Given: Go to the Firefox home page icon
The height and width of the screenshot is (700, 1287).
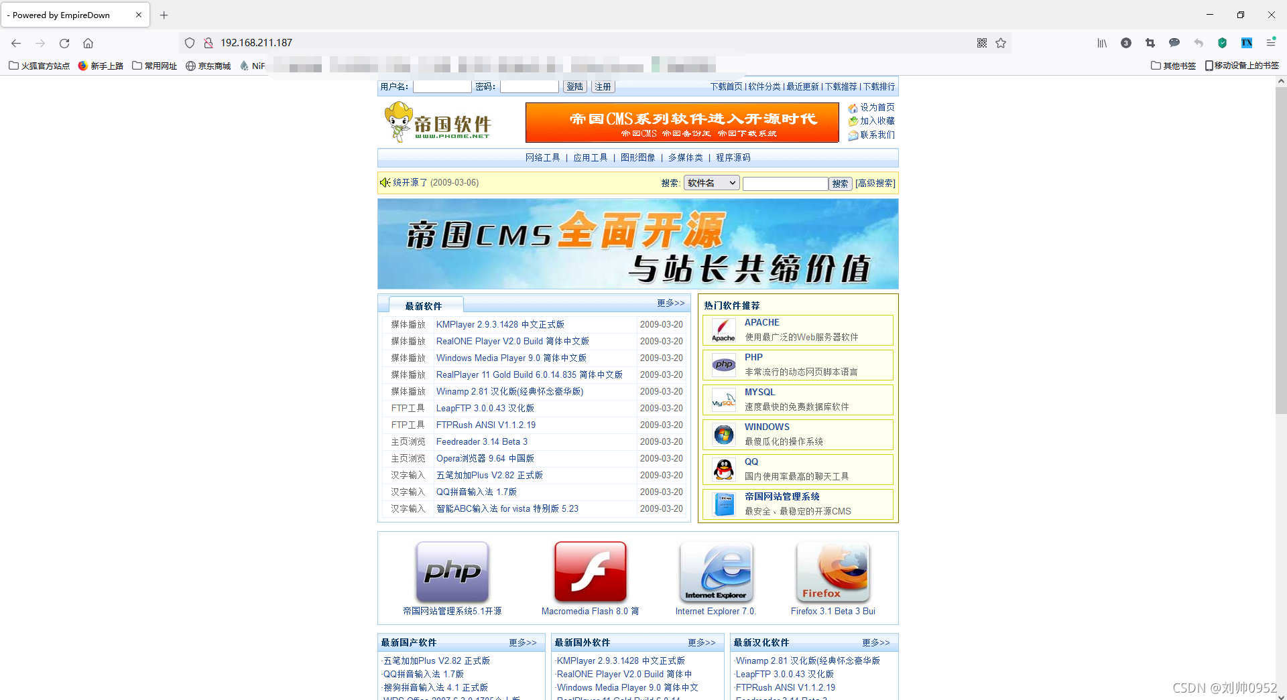Looking at the screenshot, I should [x=88, y=43].
